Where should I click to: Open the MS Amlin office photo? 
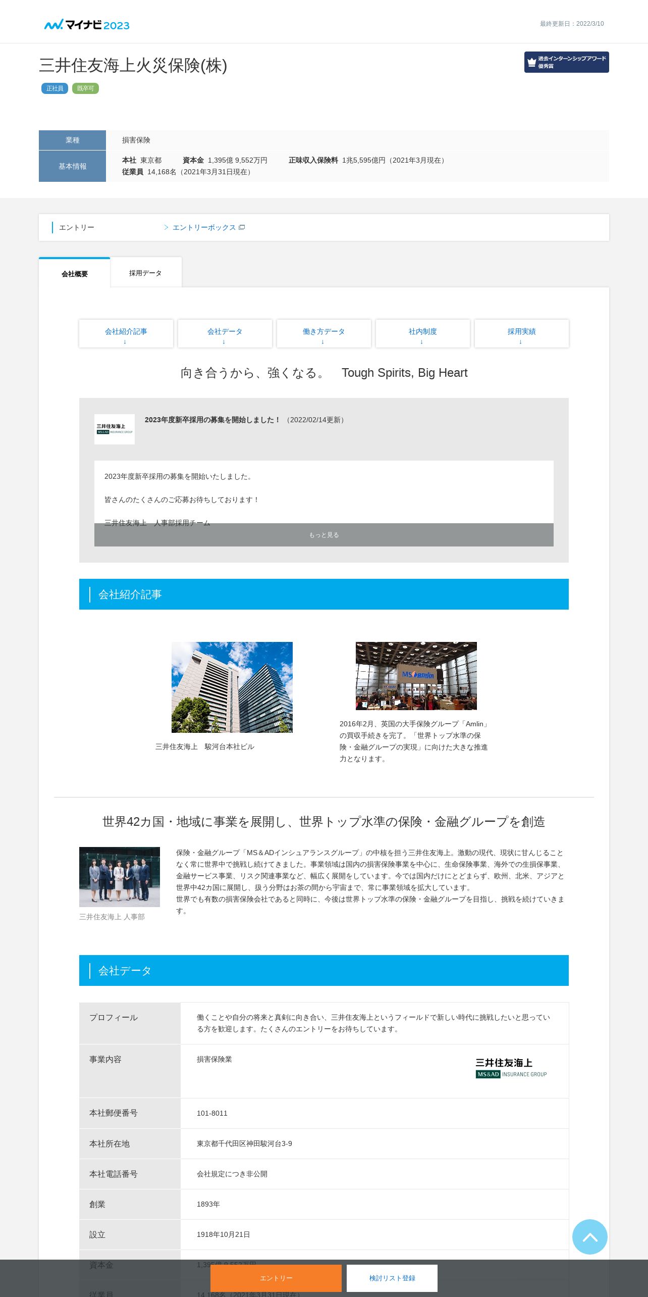tap(416, 676)
